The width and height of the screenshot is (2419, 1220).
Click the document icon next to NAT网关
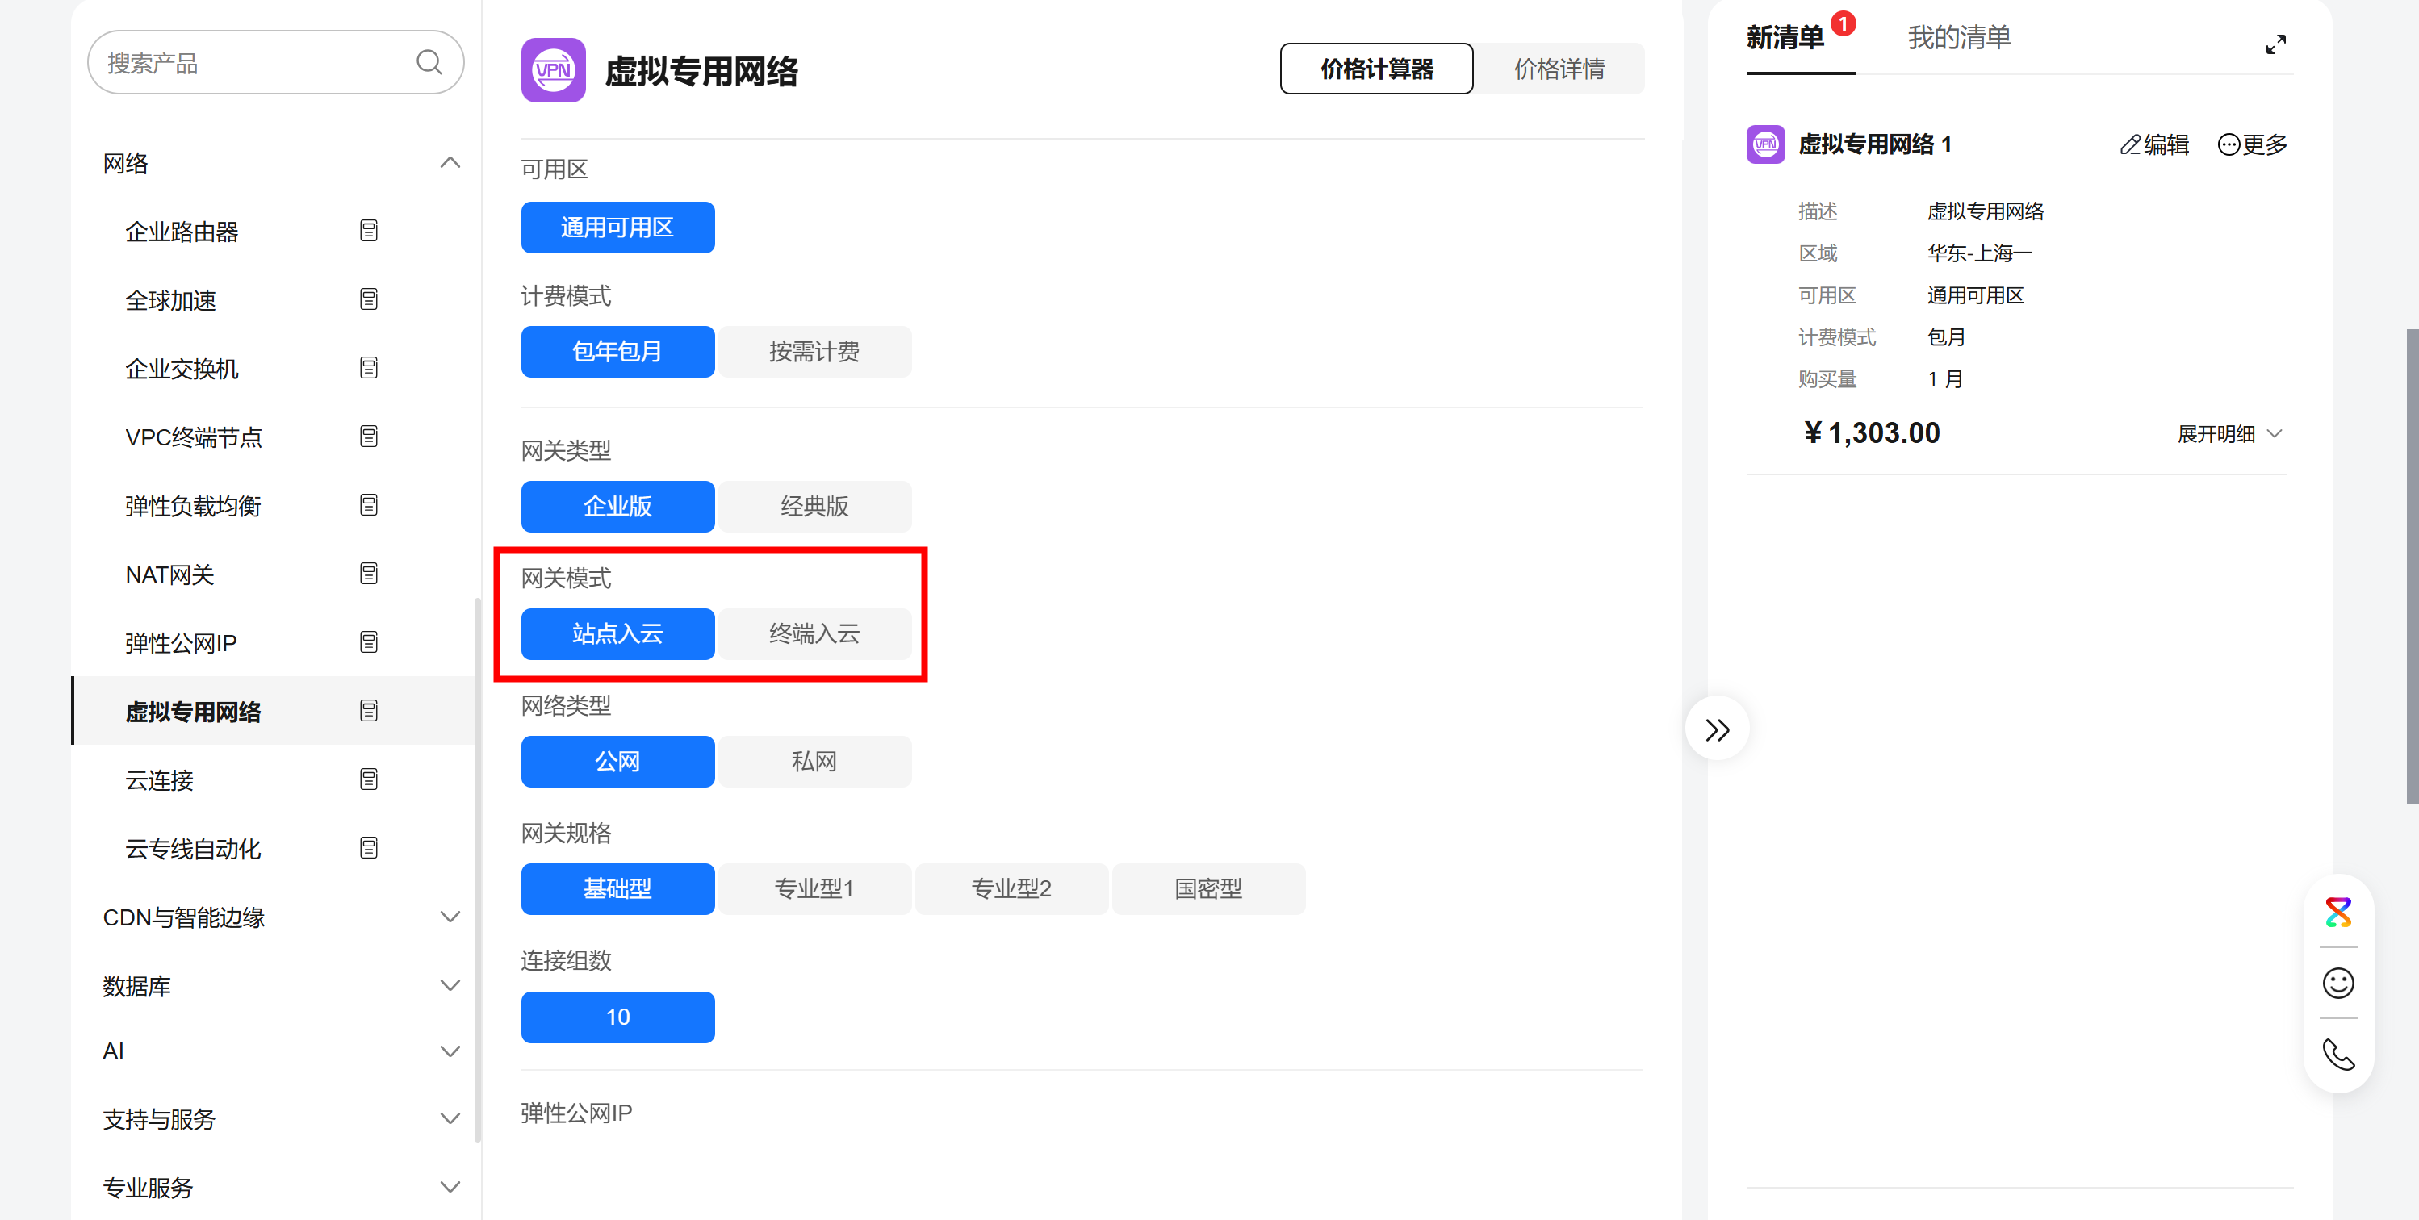tap(368, 574)
